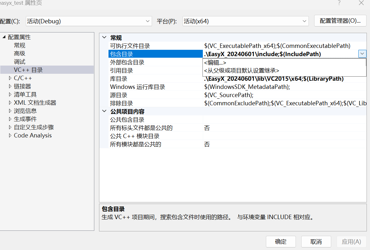Click the 可执行文件目录 path value
370x250 pixels.
[277, 46]
